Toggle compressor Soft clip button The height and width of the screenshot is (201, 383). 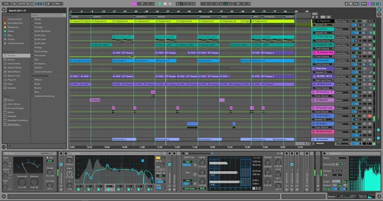[50, 161]
